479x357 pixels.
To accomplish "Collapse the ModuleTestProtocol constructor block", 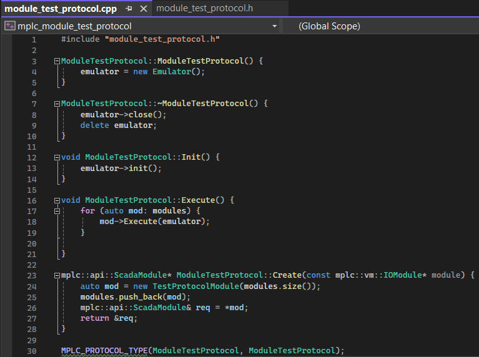I will [x=57, y=61].
